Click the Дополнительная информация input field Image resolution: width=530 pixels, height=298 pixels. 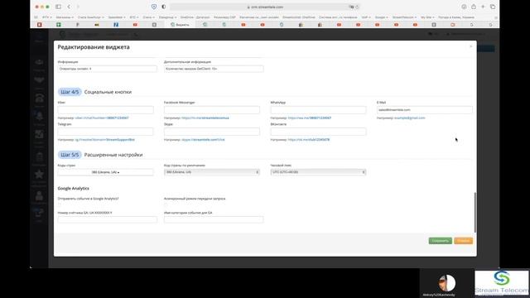214,69
